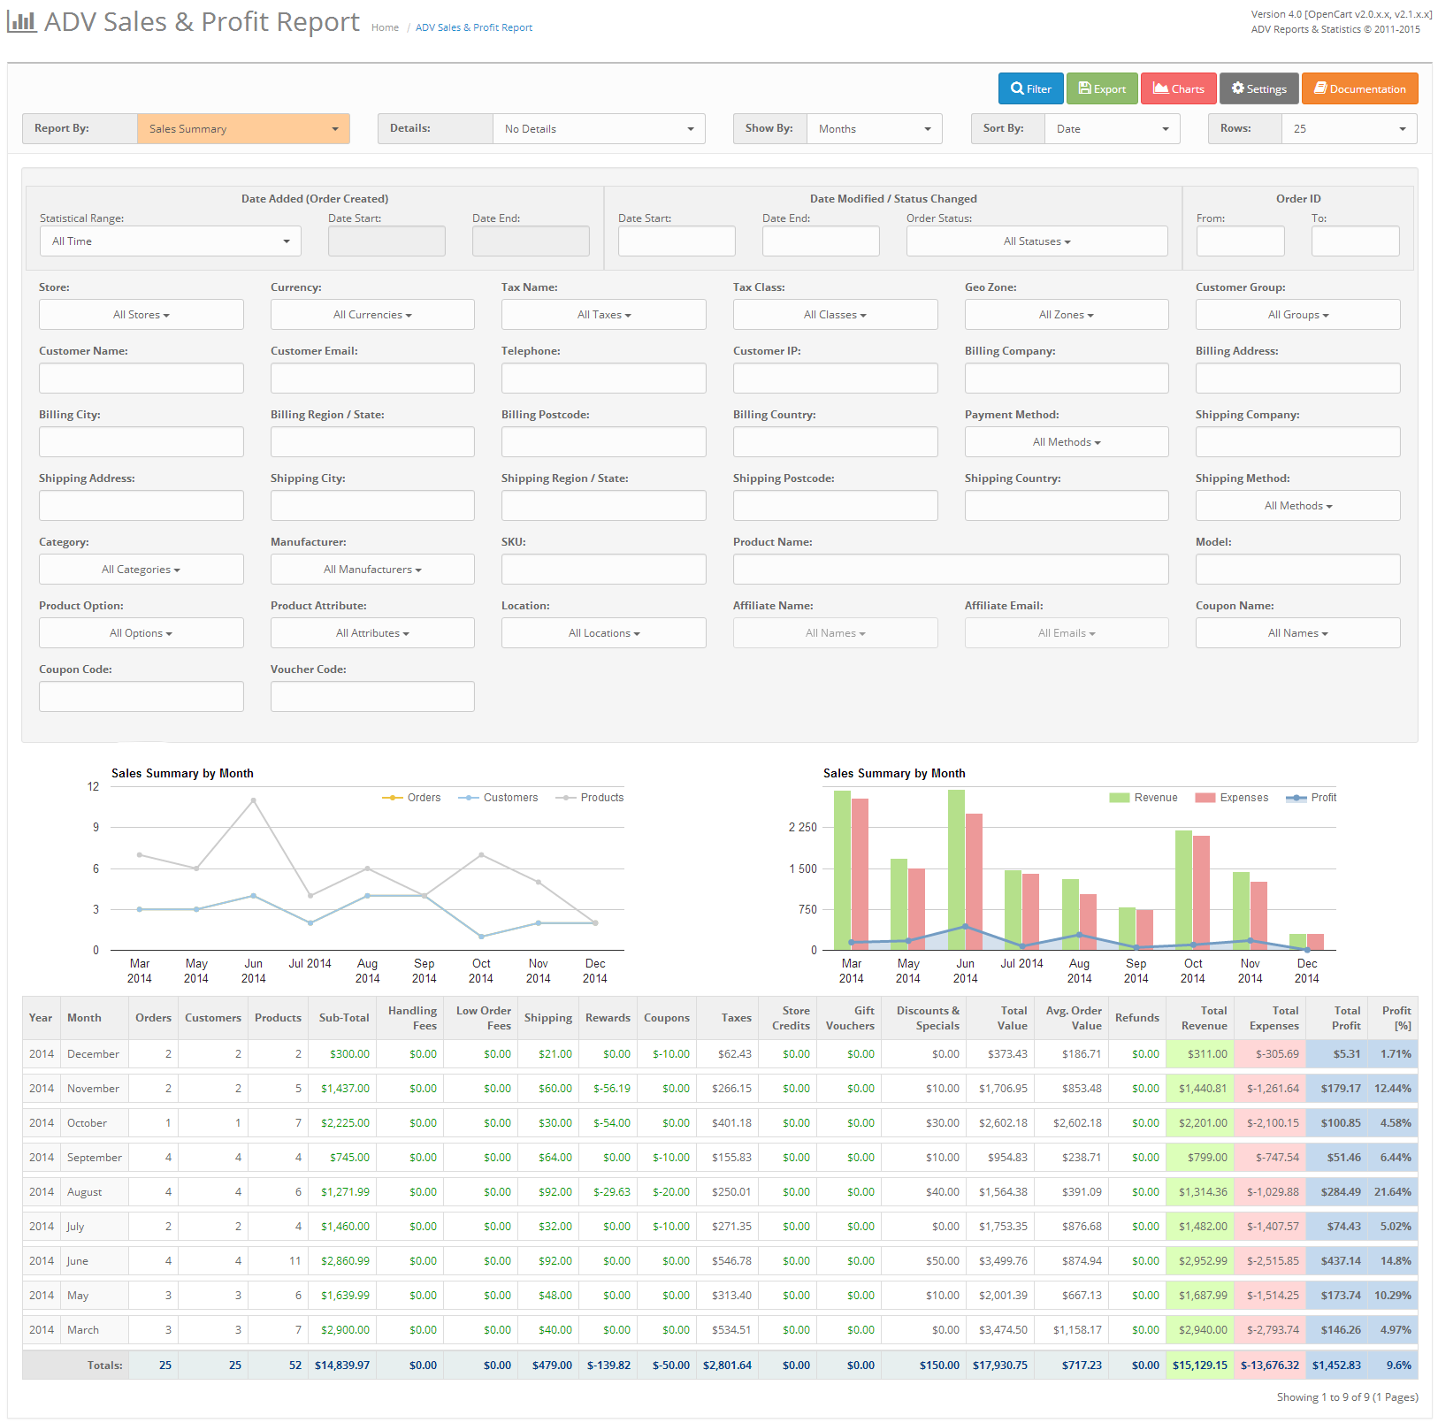The image size is (1438, 1423).
Task: Click Date Modified Date Start field
Action: (677, 241)
